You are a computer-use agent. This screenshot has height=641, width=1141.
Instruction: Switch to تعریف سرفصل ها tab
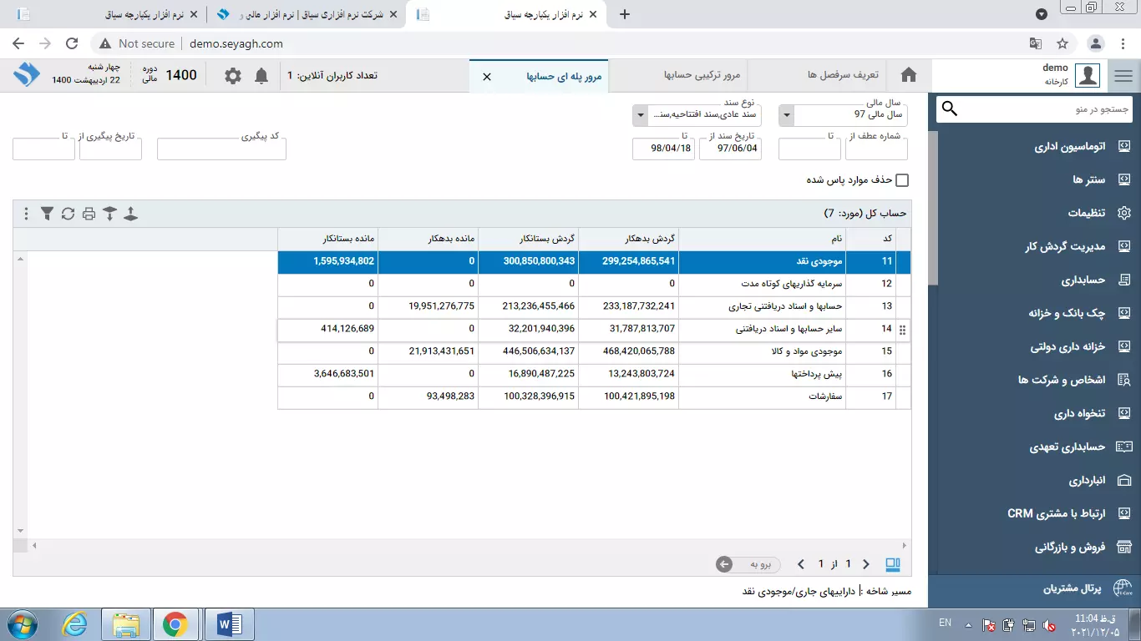pos(843,76)
